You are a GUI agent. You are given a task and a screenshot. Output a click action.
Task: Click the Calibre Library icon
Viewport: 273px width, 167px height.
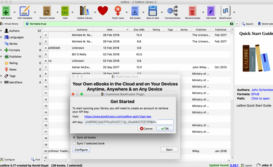(85, 11)
